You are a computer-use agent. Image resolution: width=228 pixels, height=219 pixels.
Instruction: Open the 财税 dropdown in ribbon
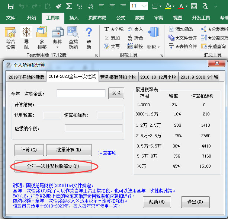pos(153,47)
